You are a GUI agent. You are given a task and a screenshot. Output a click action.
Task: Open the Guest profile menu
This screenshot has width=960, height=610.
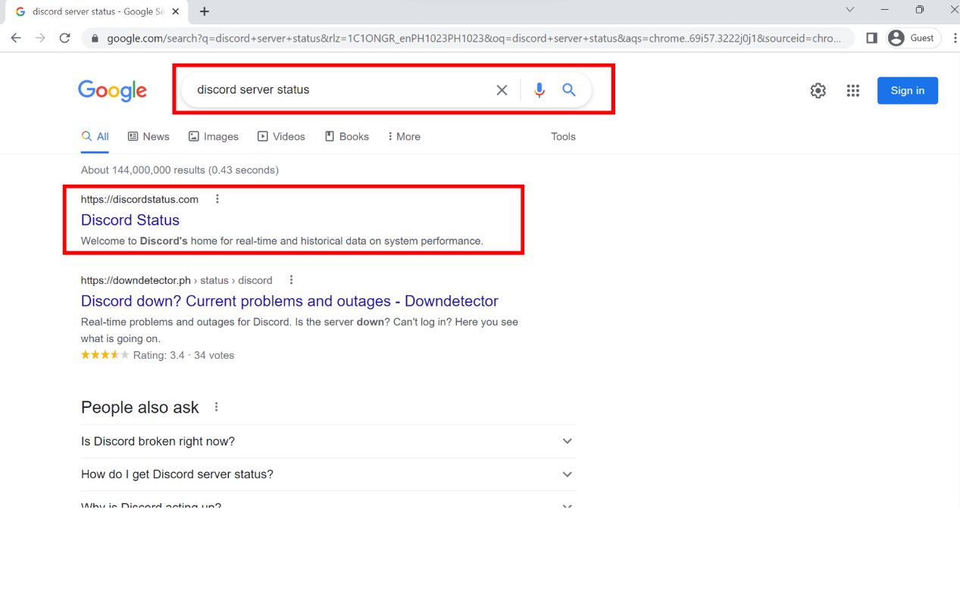[913, 38]
